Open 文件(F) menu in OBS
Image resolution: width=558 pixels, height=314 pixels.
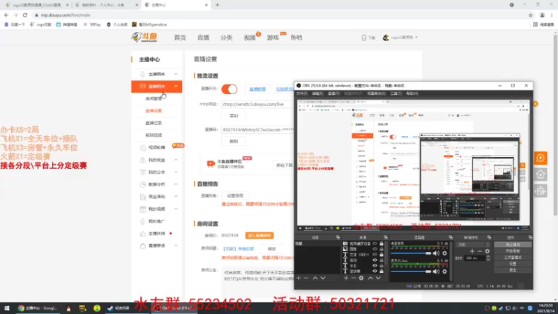(302, 94)
